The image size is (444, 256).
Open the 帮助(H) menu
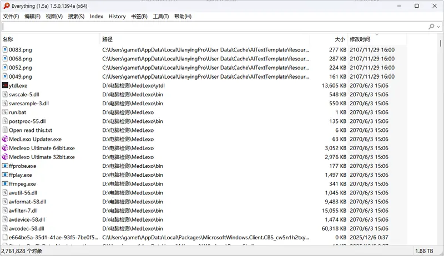pyautogui.click(x=183, y=17)
